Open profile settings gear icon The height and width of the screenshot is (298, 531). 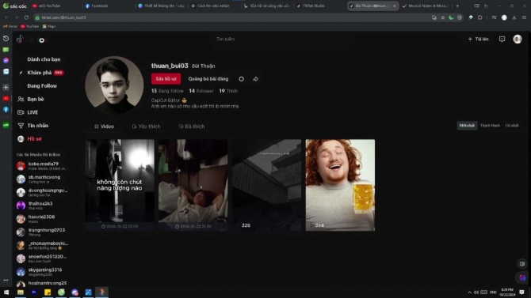point(241,79)
